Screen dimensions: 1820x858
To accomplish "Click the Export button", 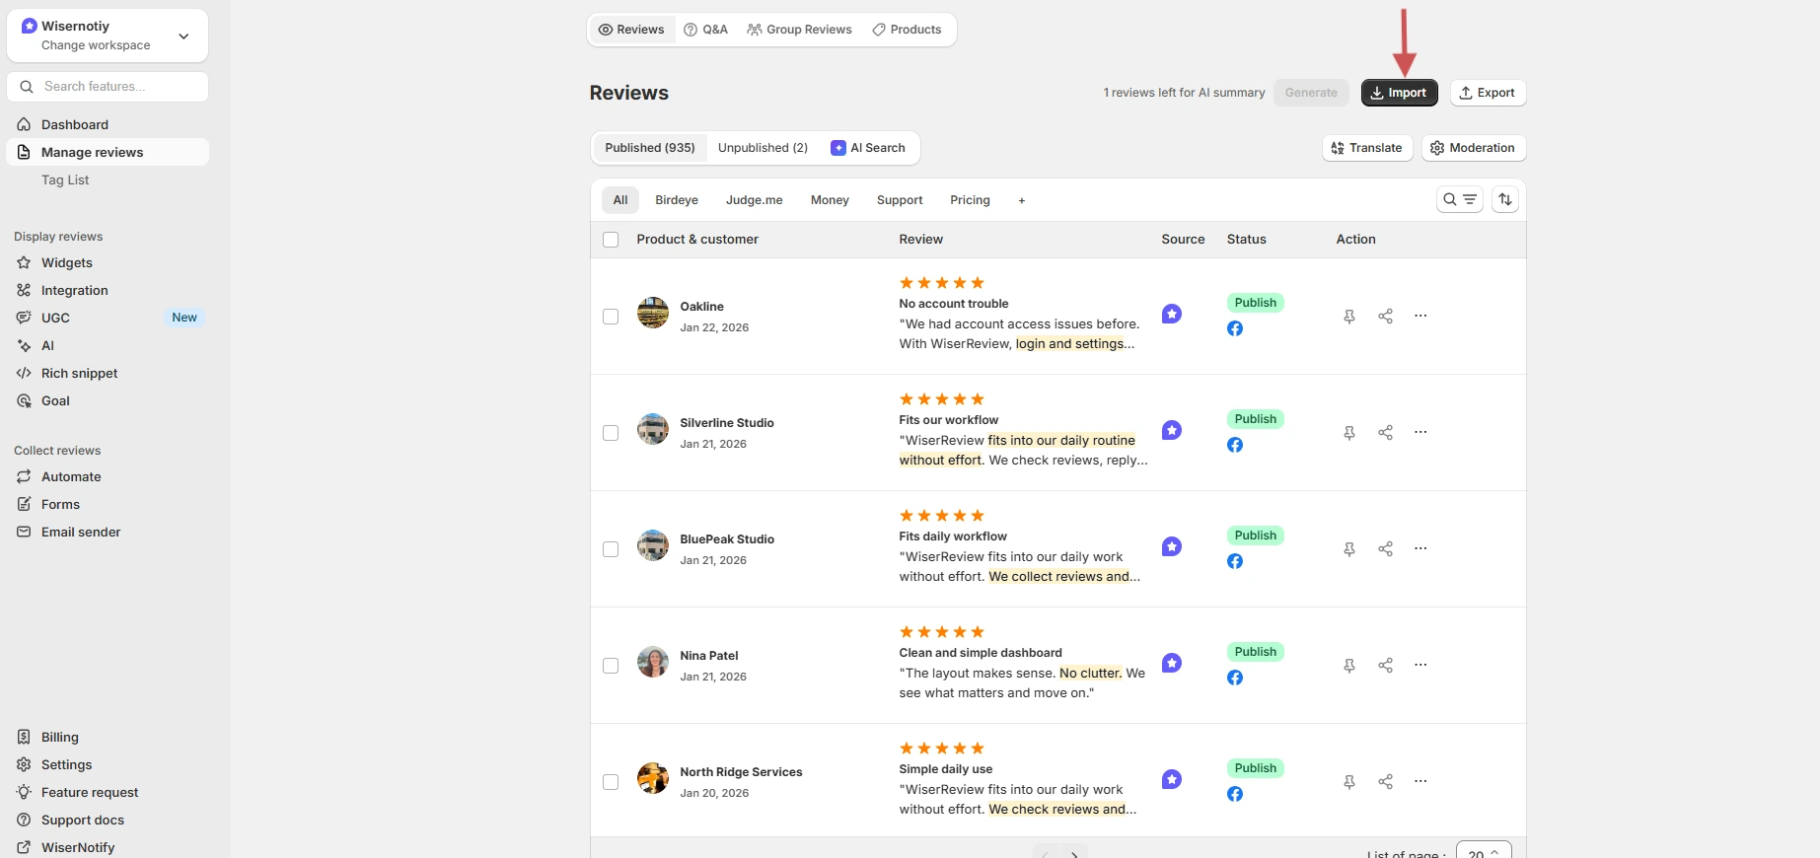I will (1488, 93).
